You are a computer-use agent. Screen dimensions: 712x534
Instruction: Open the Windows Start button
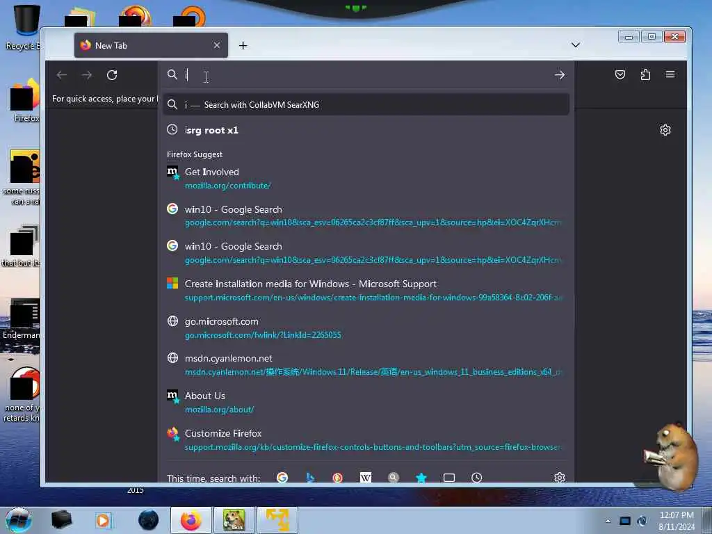tap(19, 520)
